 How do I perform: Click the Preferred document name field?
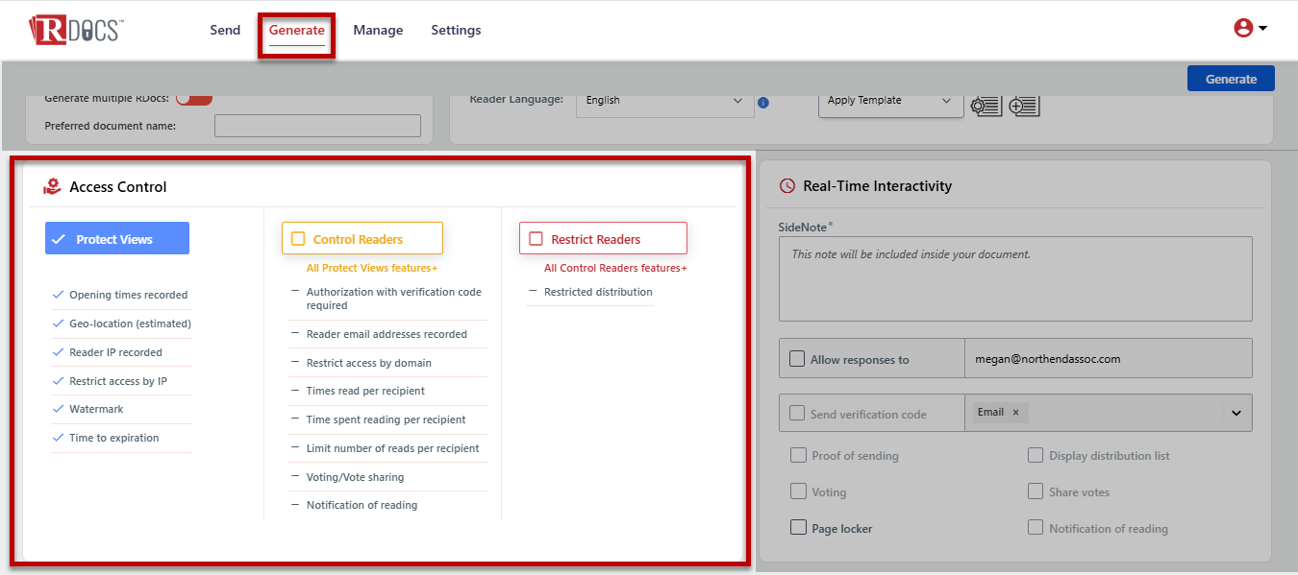[x=317, y=126]
